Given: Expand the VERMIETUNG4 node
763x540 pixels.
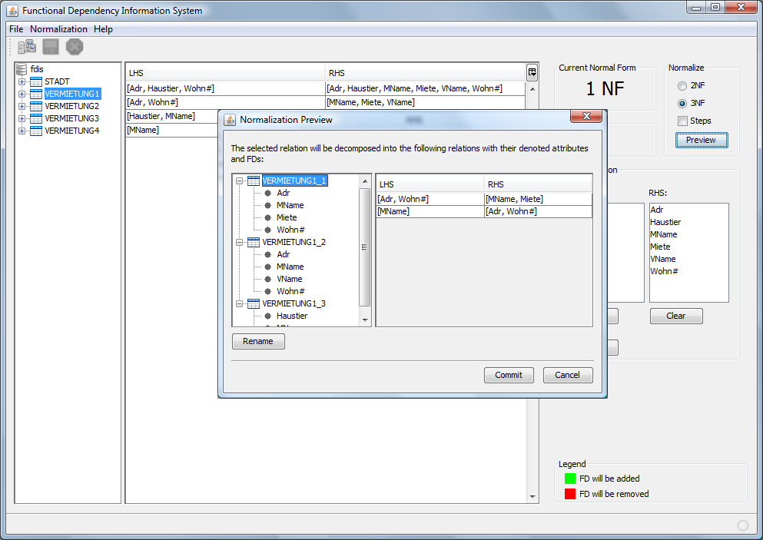Looking at the screenshot, I should click(22, 131).
